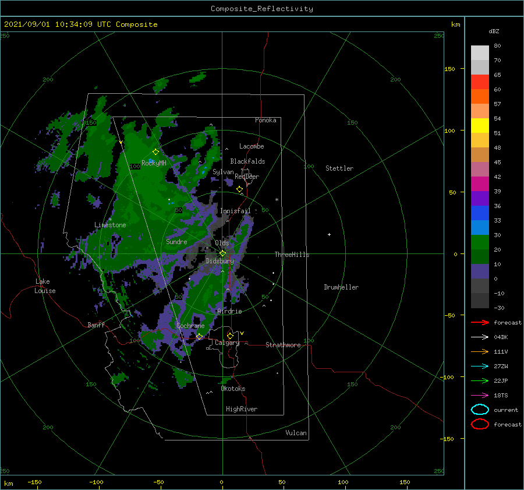Screen dimensions: 524x490
Task: Click the Stettler city label
Action: [x=339, y=168]
